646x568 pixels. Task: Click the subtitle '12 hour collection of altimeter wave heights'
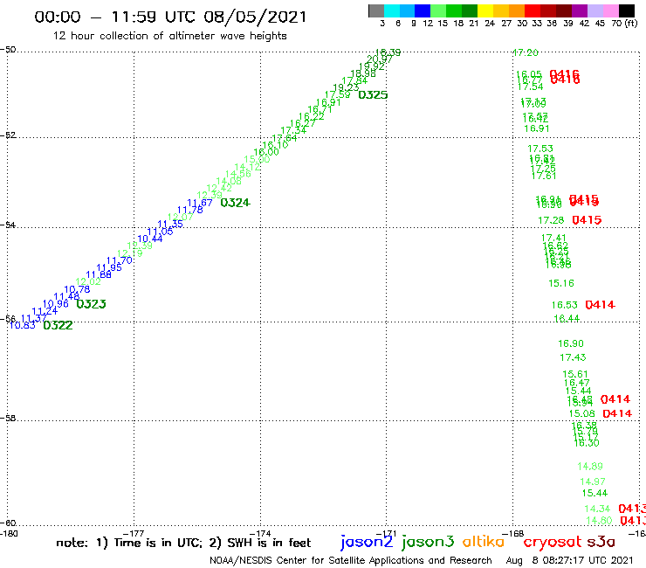(x=169, y=36)
